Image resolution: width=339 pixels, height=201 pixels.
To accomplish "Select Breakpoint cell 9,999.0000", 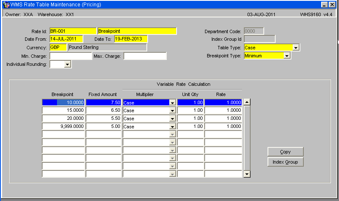I will coord(63,126).
